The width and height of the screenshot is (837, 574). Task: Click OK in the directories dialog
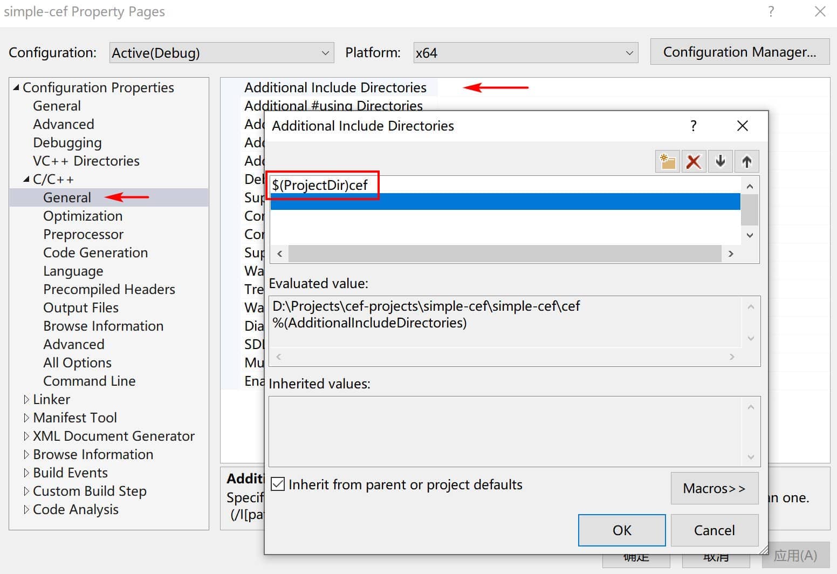click(622, 530)
